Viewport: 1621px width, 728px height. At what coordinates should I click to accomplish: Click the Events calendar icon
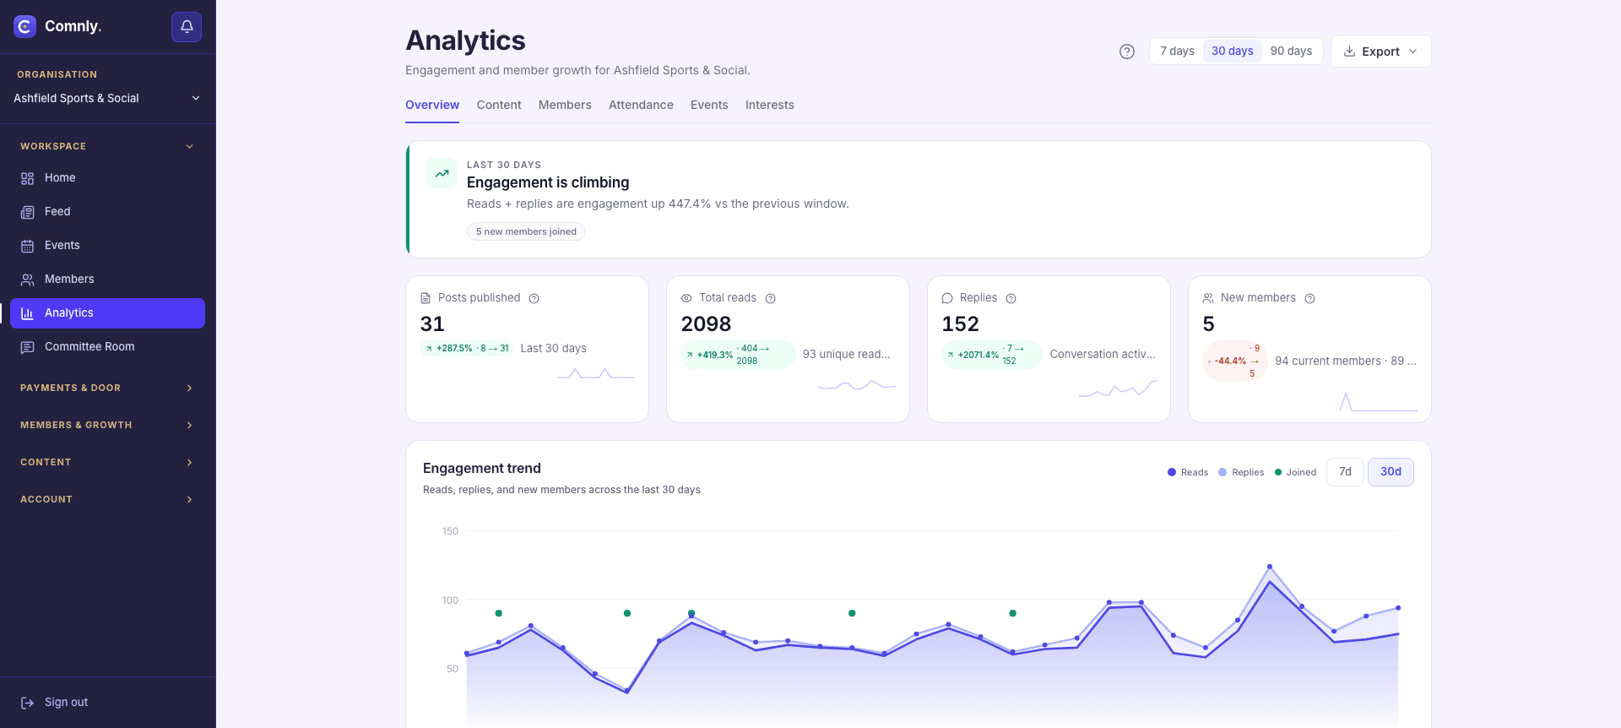28,246
